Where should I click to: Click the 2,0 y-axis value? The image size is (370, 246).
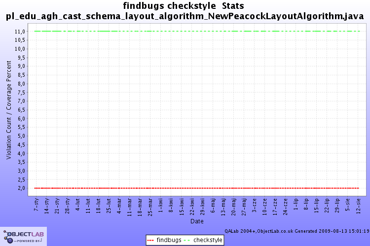point(21,188)
